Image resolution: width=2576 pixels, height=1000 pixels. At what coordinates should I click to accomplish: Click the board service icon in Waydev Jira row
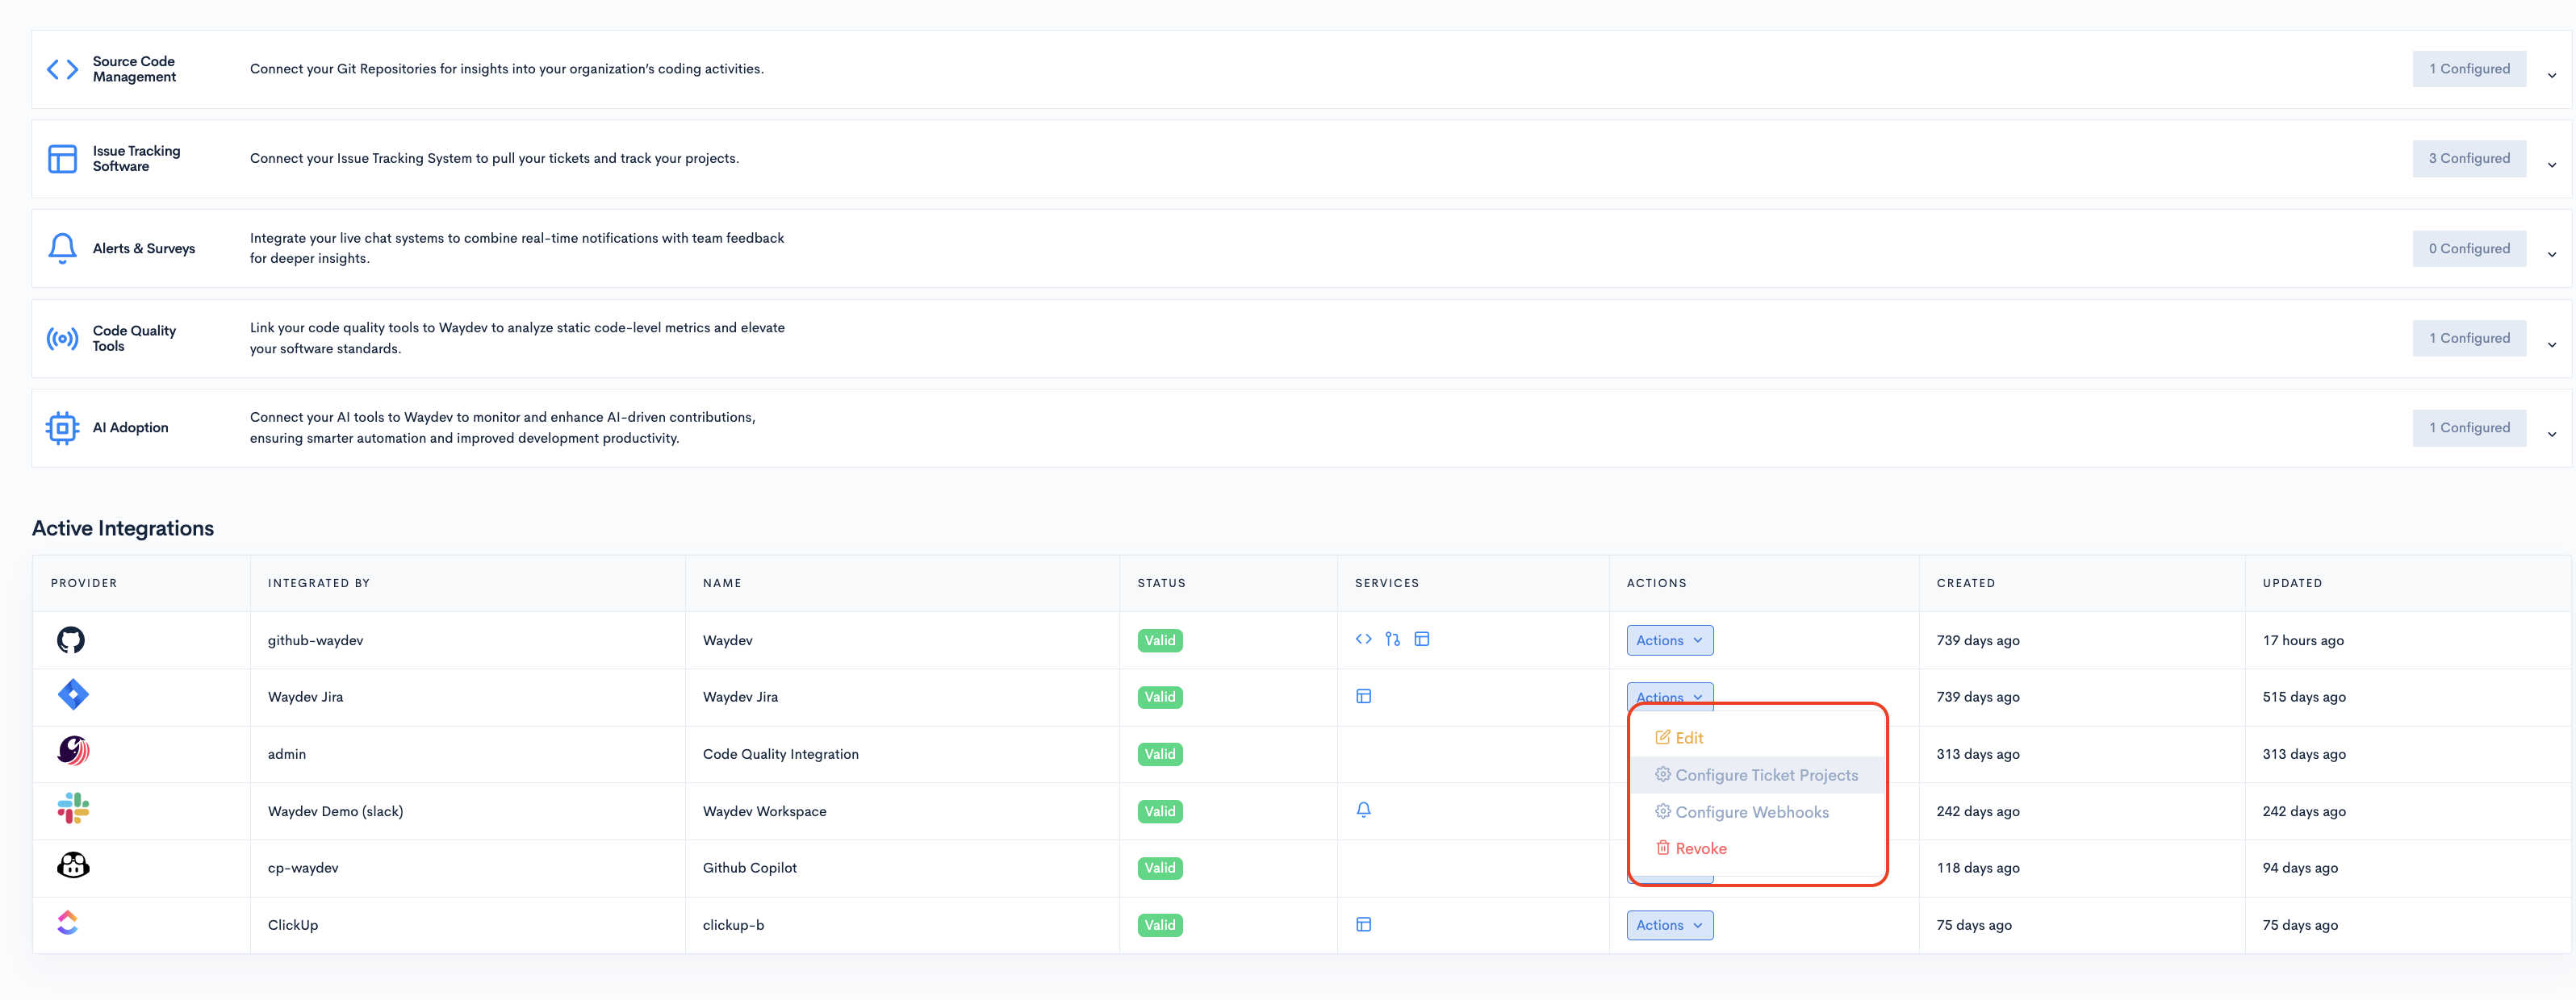[1363, 696]
